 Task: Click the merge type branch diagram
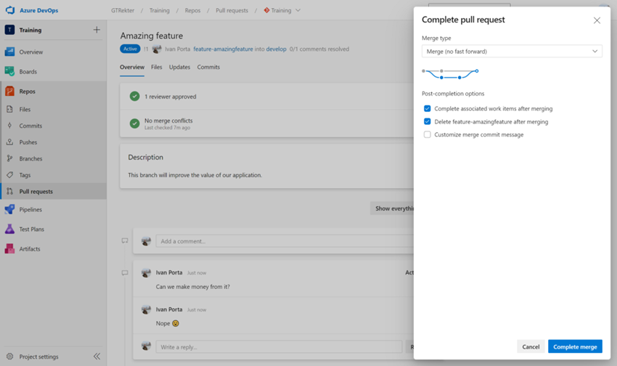[450, 73]
